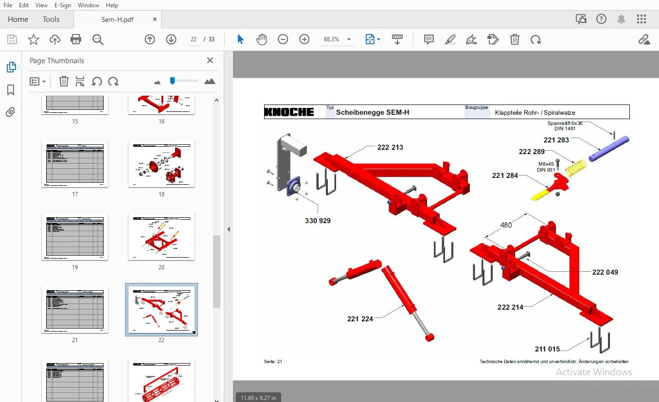
Task: Zoom out with the minus icon
Action: (x=283, y=39)
